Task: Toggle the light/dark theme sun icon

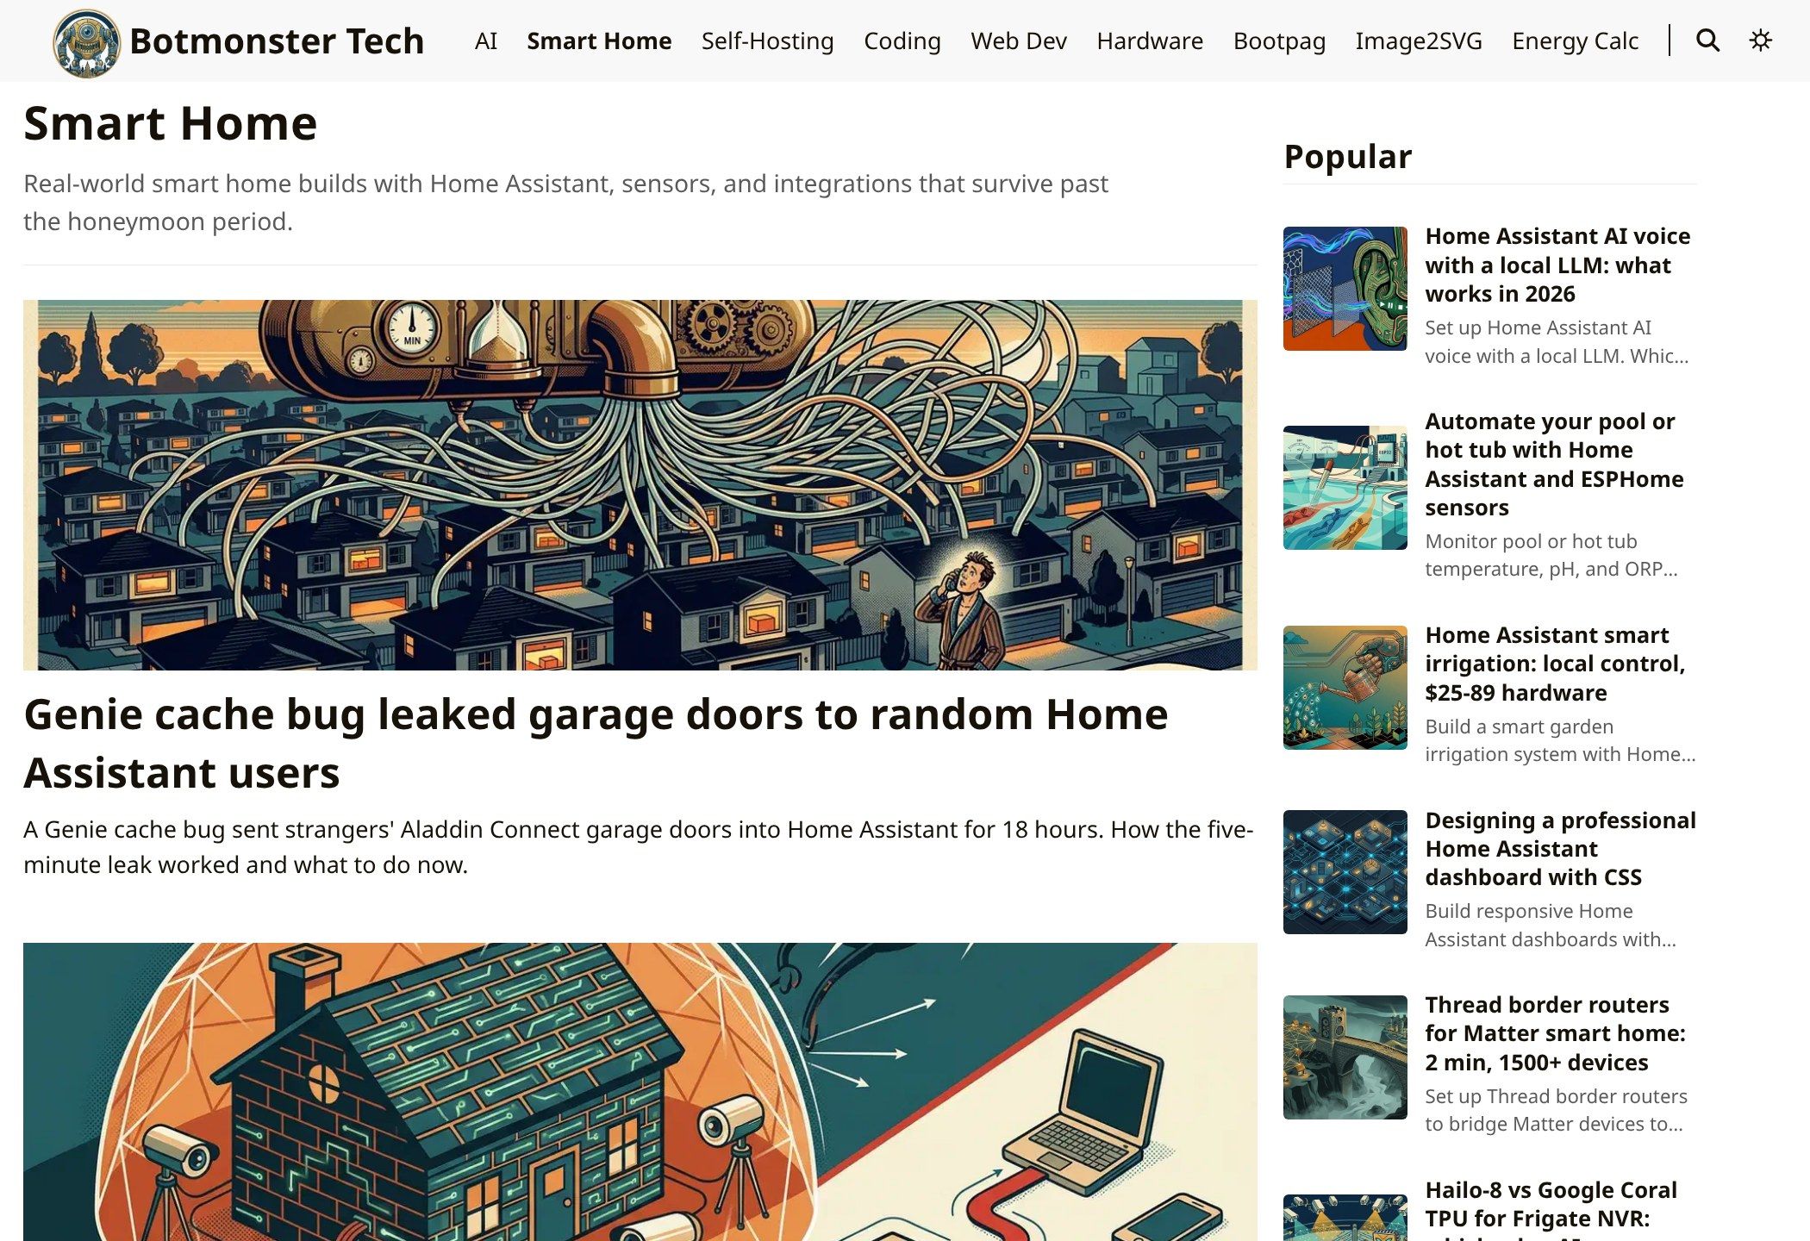Action: 1760,41
